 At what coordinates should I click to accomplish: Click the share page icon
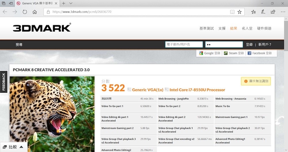[273, 12]
